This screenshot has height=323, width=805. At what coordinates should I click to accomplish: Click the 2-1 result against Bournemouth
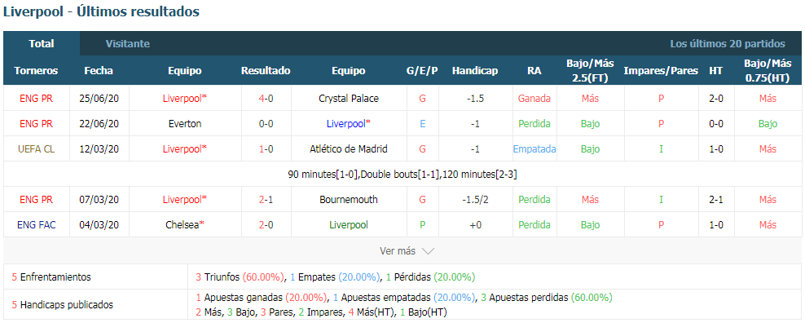[x=266, y=199]
